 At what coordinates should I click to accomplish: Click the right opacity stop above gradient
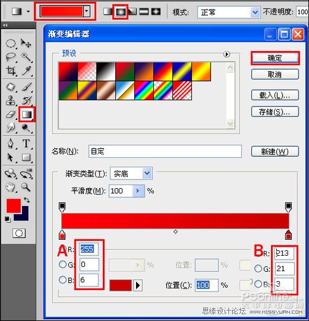[x=289, y=207]
